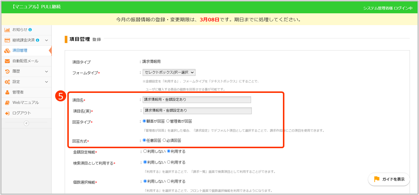419x195 pixels.
Task: Open 自動配信メール menu item
Action: [25, 61]
